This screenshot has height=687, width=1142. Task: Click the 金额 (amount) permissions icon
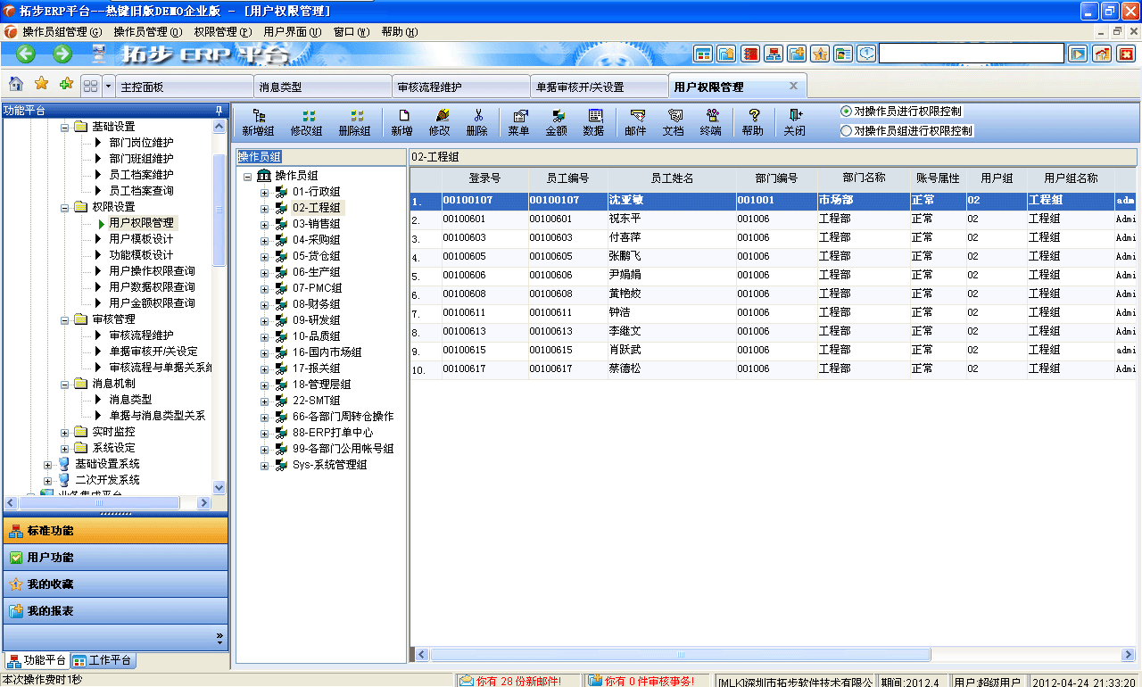click(557, 120)
